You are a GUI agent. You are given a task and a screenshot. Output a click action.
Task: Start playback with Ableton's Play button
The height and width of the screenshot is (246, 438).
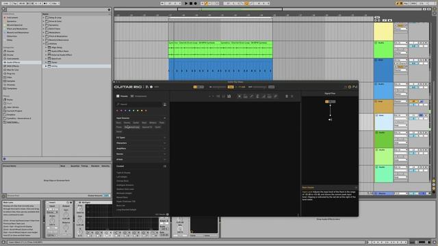[x=186, y=3]
